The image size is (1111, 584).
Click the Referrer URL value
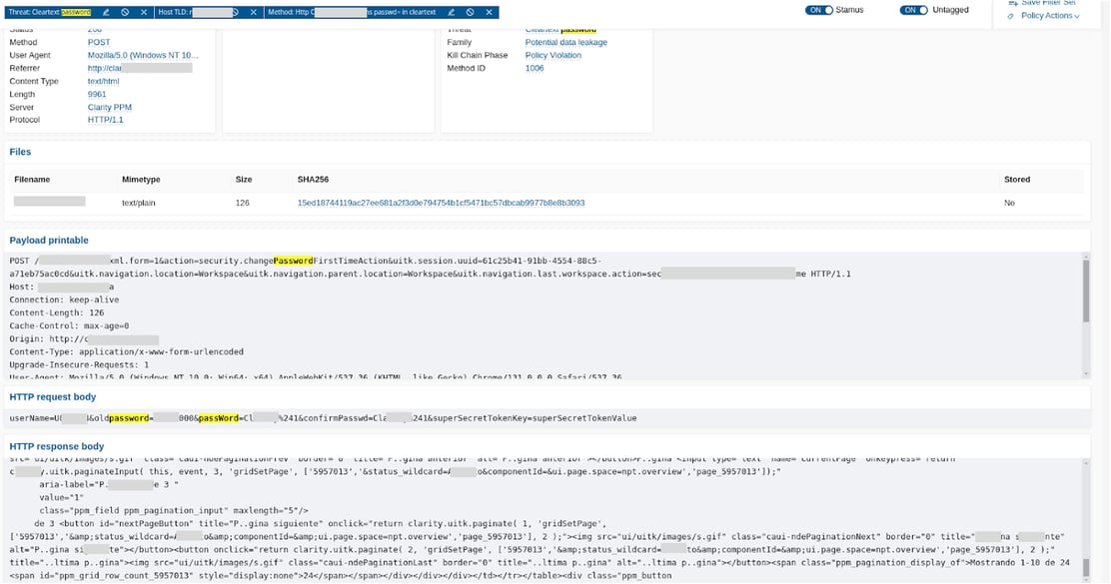pyautogui.click(x=140, y=68)
